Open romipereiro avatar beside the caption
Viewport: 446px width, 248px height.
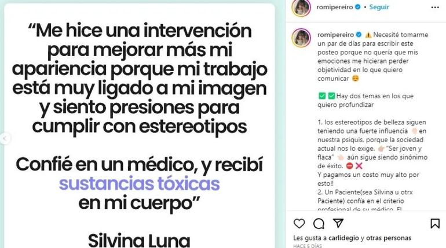click(x=301, y=38)
